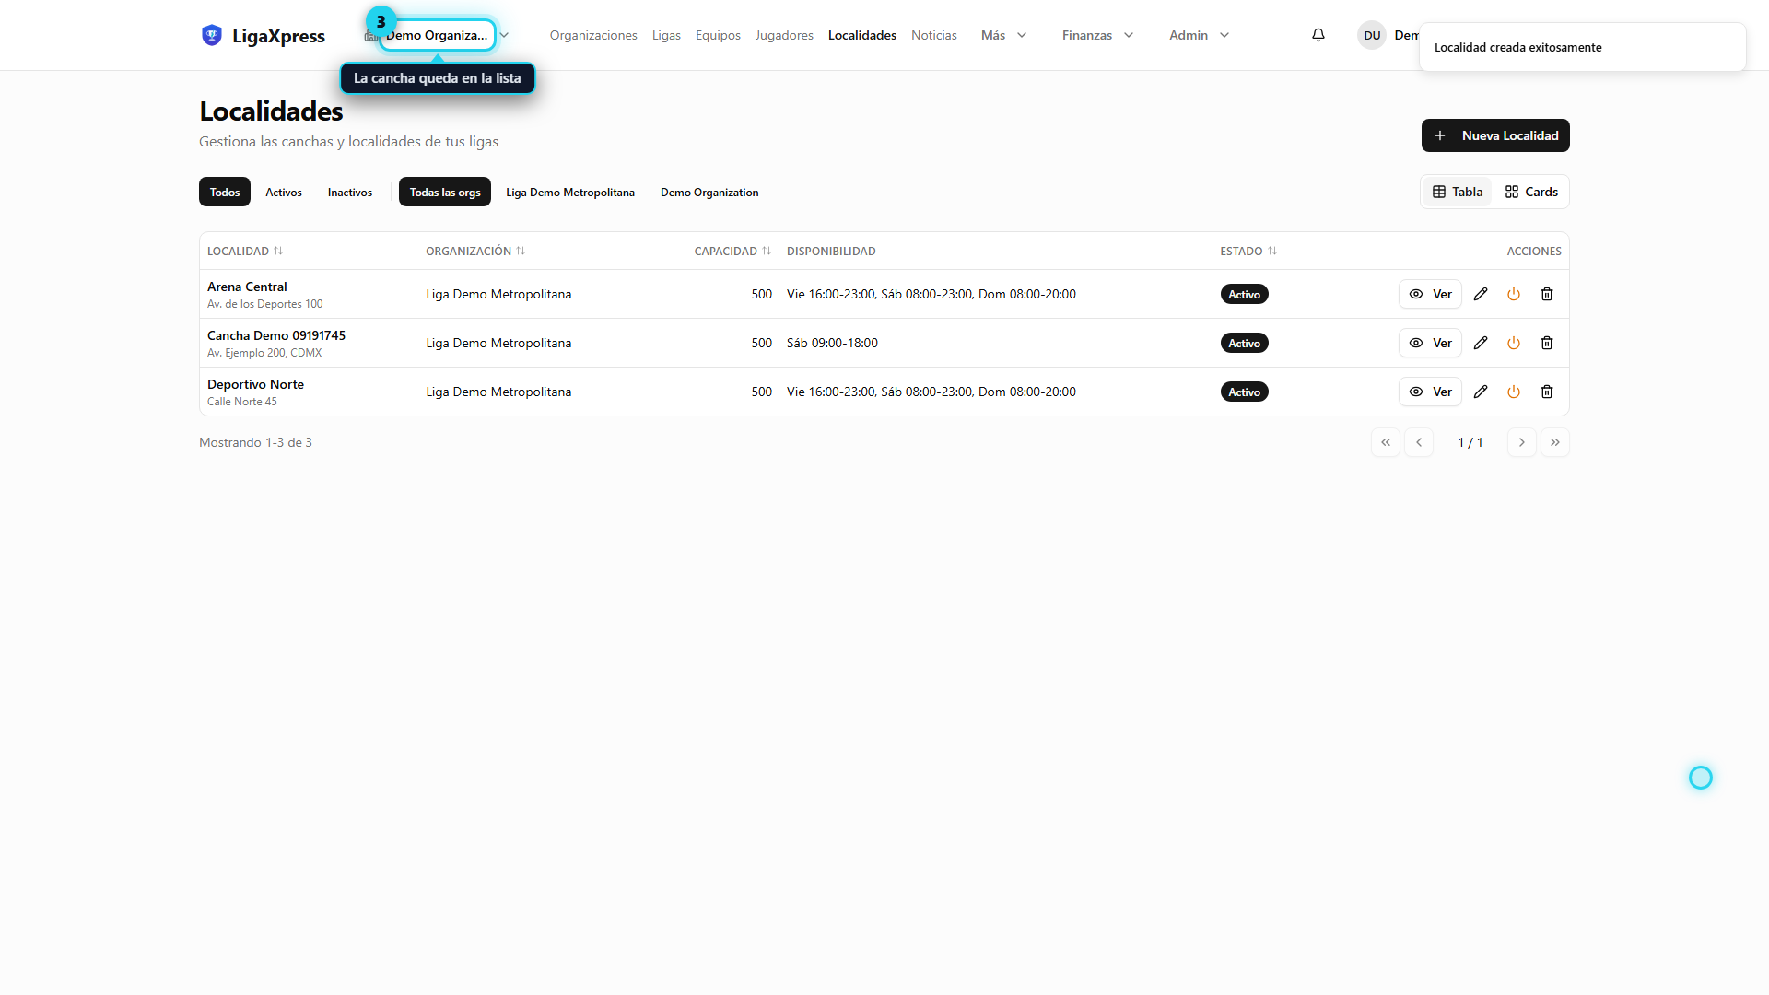Select the Tabla view option
The height and width of the screenshot is (995, 1769).
click(x=1458, y=192)
